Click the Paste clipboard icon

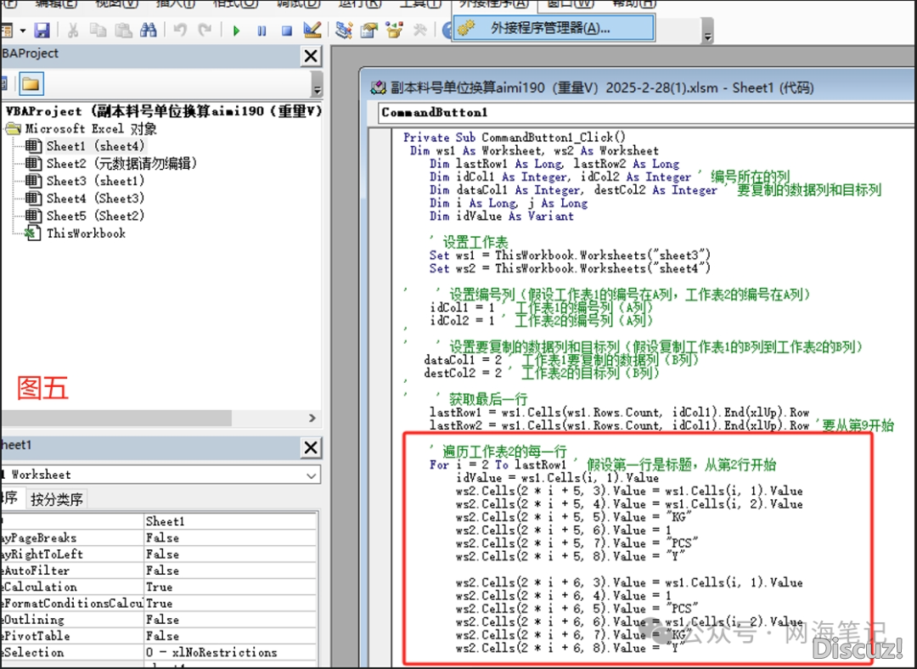click(x=123, y=31)
